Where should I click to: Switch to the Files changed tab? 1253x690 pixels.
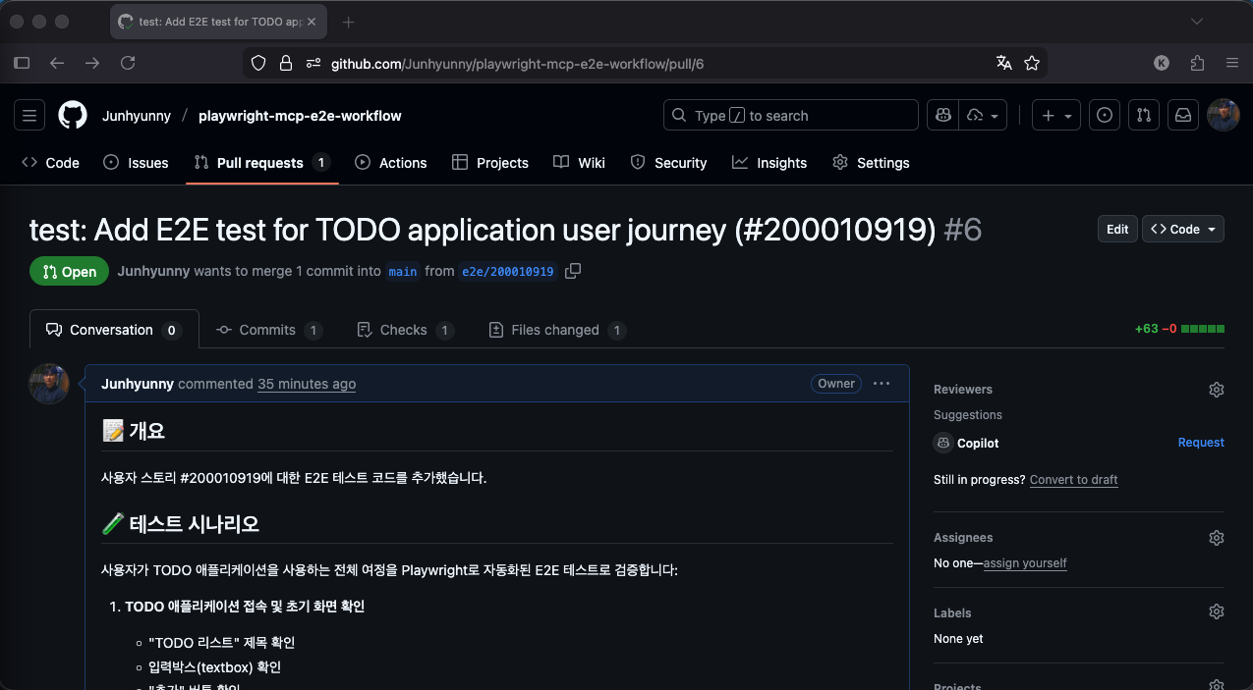click(x=557, y=330)
